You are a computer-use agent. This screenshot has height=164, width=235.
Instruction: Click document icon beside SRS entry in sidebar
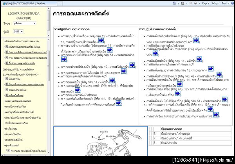pyautogui.click(x=6, y=47)
